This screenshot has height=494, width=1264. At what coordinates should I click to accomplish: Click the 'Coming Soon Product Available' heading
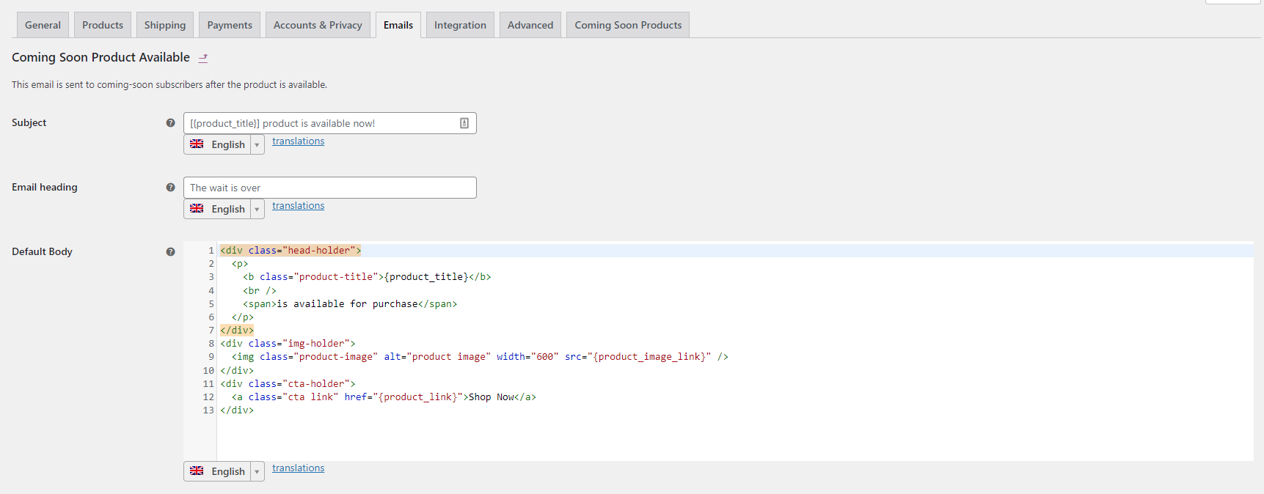tap(101, 57)
